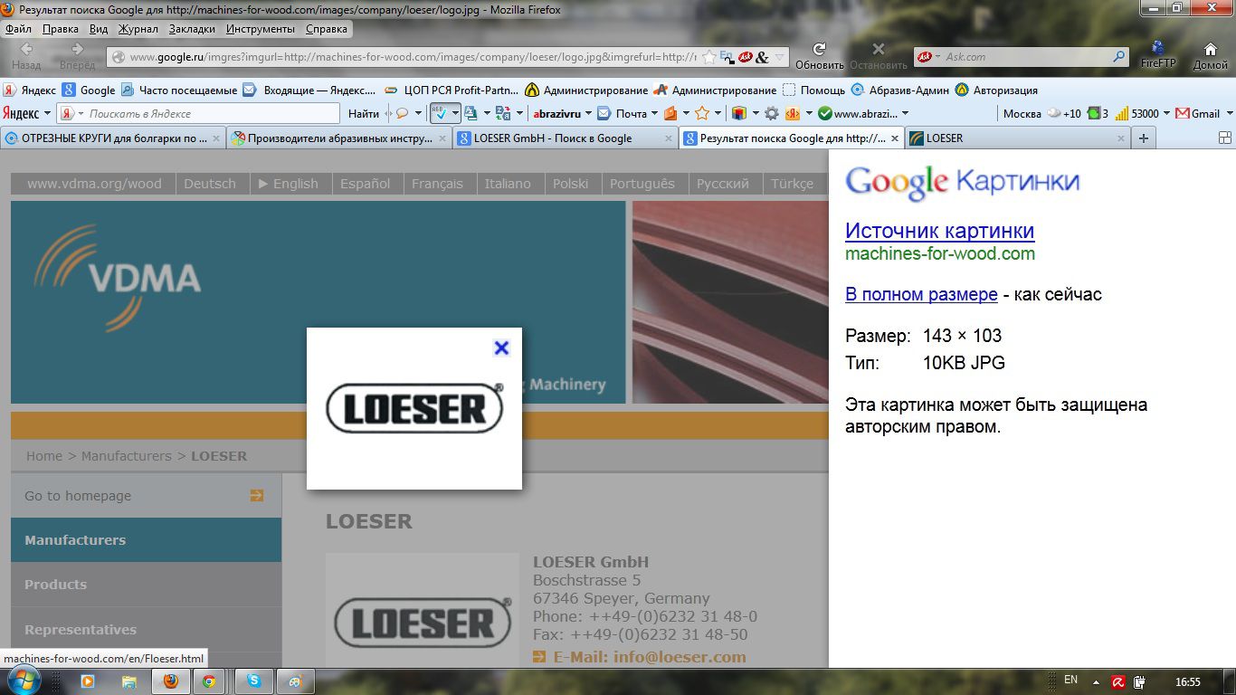Close the Производители абразивных tab
The image size is (1236, 695).
pyautogui.click(x=442, y=138)
